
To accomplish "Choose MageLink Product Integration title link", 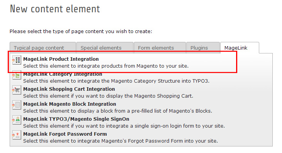I will click(61, 59).
